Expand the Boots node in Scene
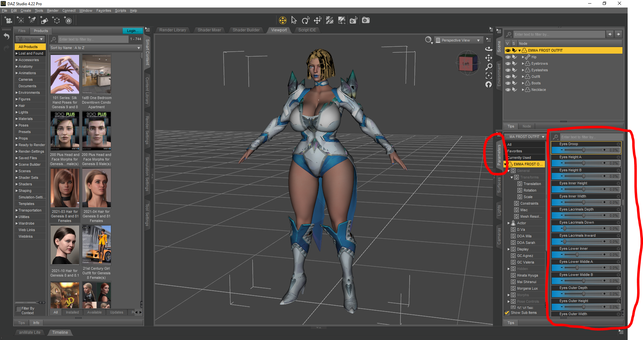The height and width of the screenshot is (340, 643). [523, 83]
